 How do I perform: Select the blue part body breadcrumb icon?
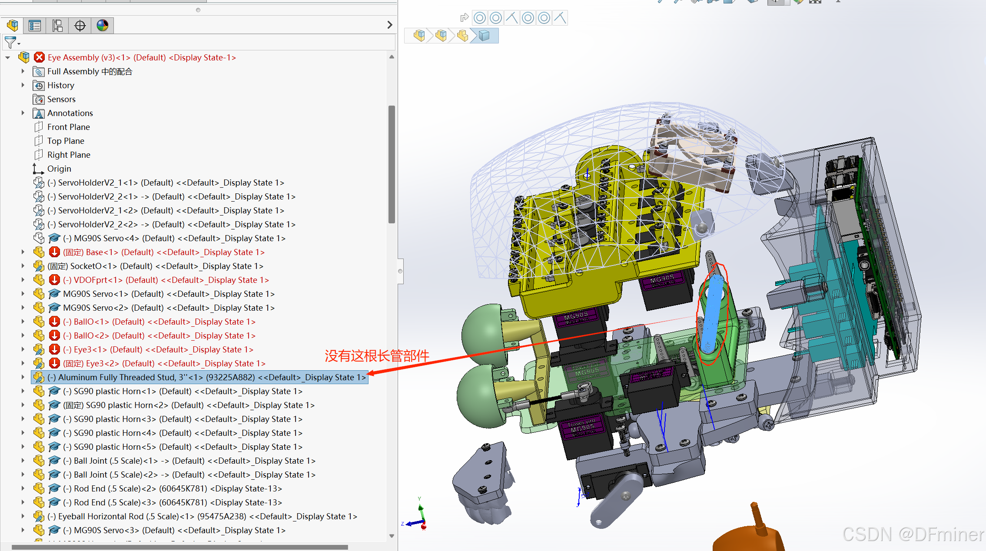tap(484, 36)
